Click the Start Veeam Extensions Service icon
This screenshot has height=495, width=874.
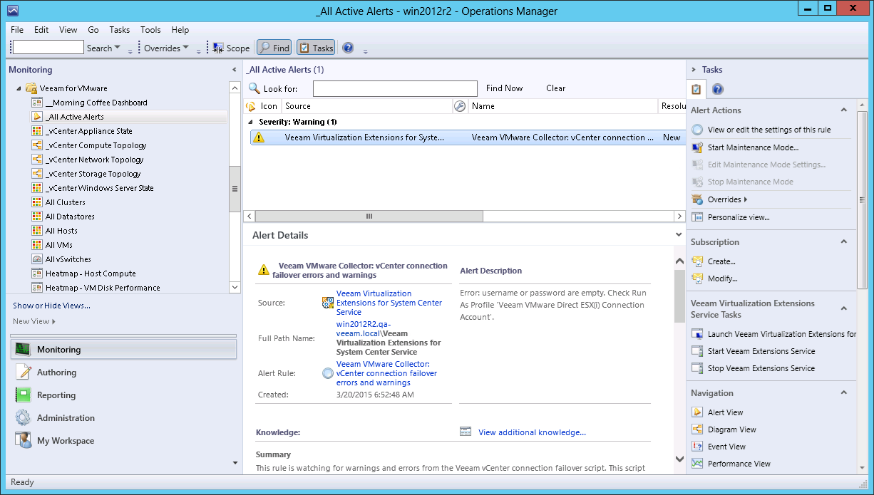[696, 351]
